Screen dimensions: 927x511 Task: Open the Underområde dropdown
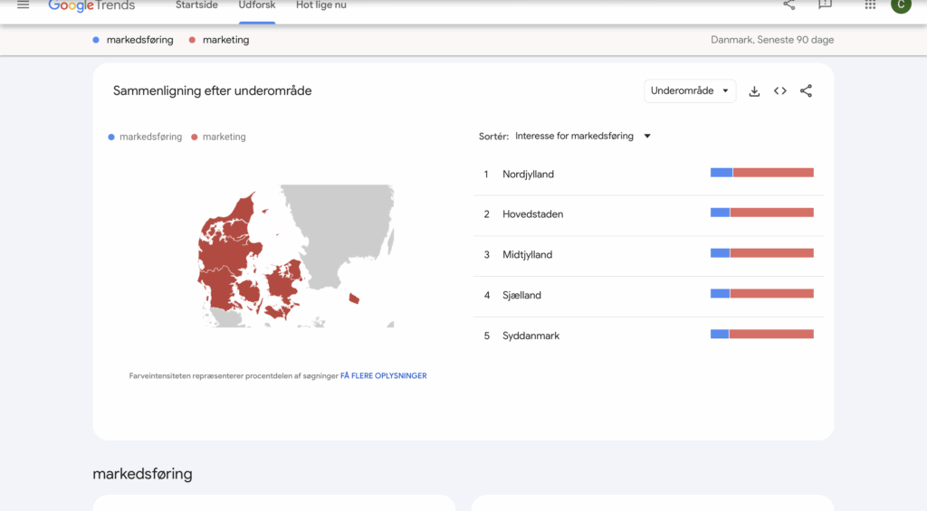tap(690, 91)
